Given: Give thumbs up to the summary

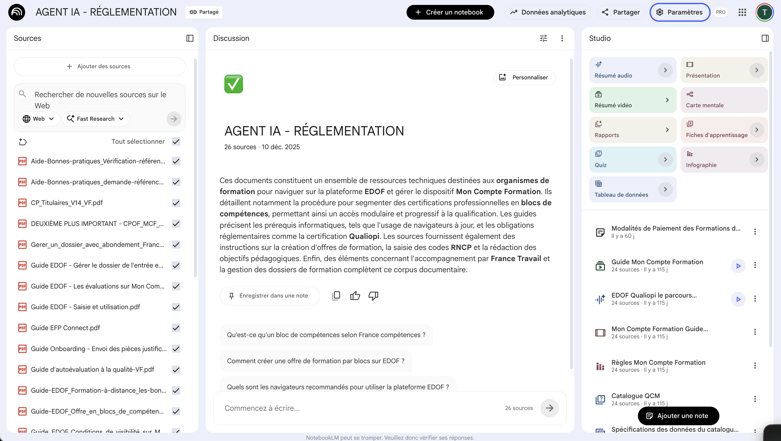Looking at the screenshot, I should [x=355, y=296].
